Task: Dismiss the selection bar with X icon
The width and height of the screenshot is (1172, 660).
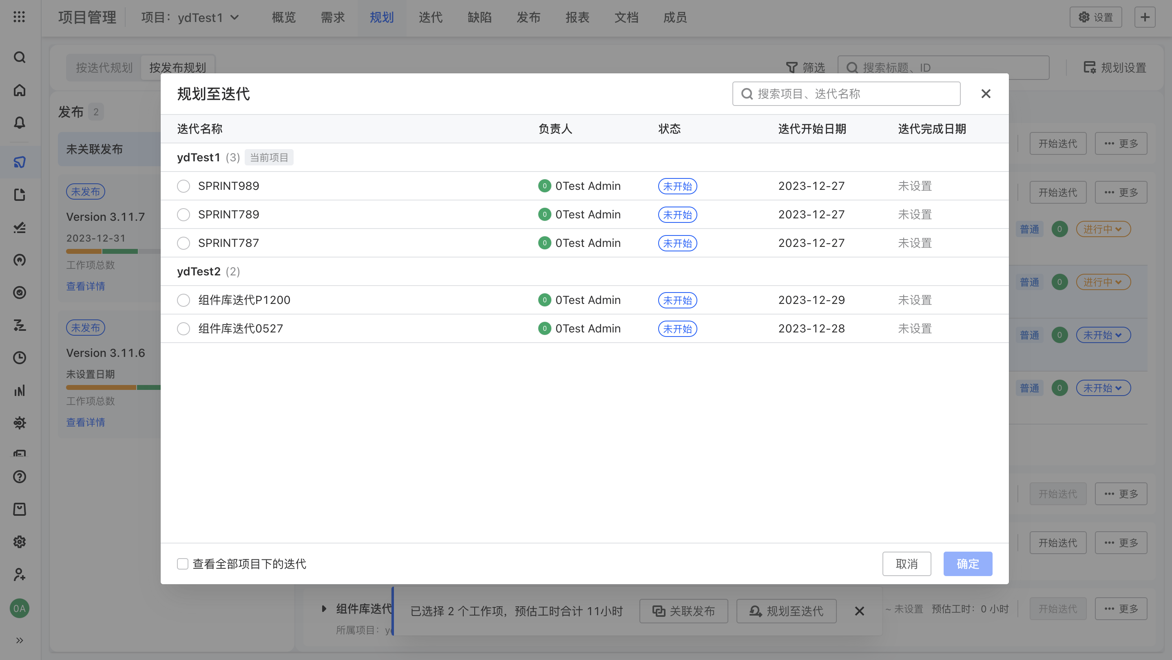Action: 859,612
